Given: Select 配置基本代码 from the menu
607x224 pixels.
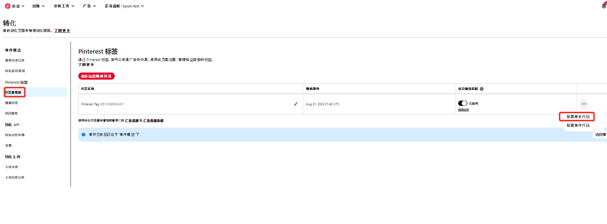Looking at the screenshot, I should coord(578,117).
